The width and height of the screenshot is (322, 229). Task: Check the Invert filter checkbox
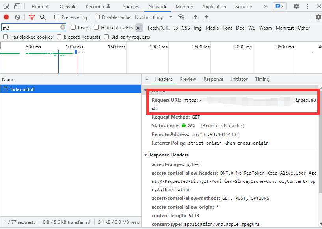(x=73, y=27)
